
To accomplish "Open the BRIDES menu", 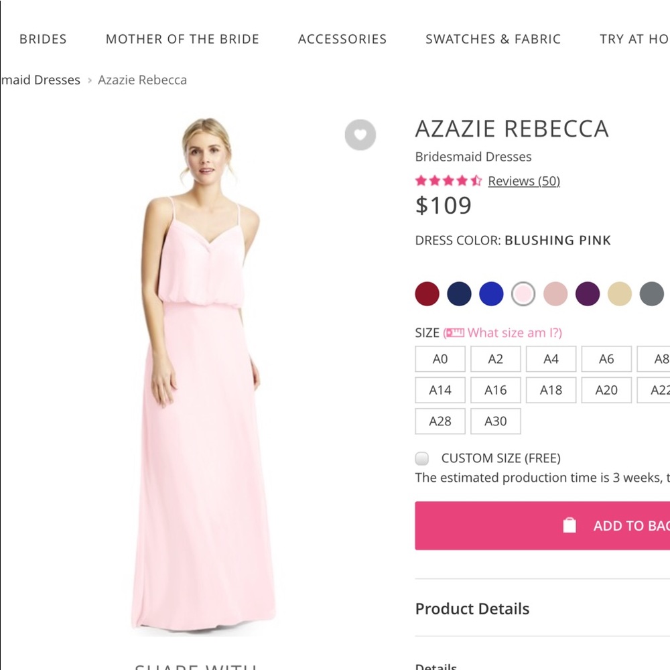I will click(43, 39).
